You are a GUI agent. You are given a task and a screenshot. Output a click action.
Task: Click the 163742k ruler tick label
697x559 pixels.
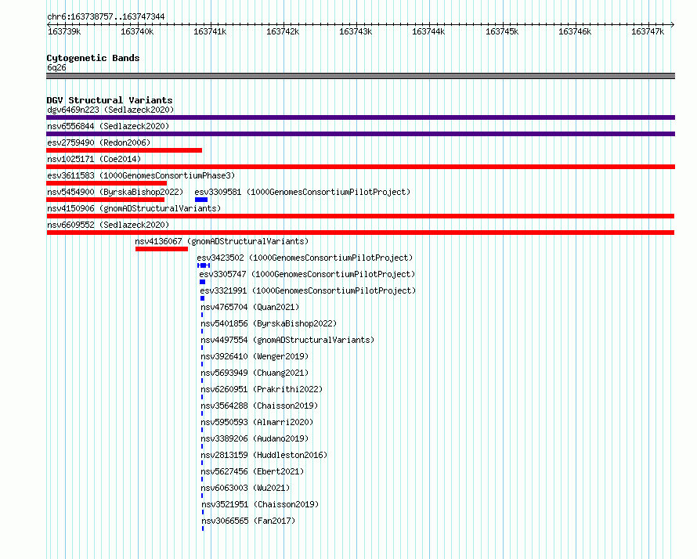click(x=283, y=31)
